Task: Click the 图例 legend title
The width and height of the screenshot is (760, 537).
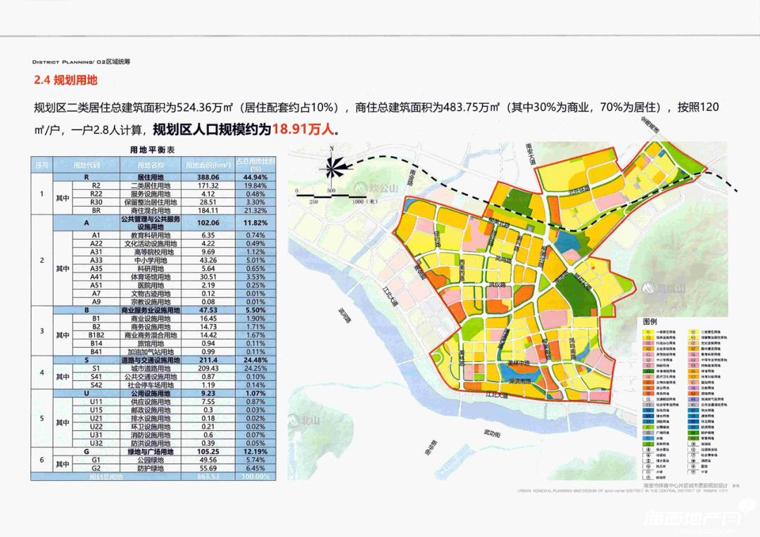Action: point(650,321)
